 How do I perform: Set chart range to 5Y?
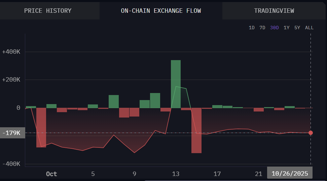(297, 28)
